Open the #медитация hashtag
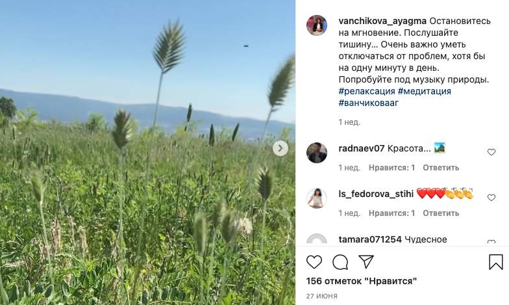The image size is (509, 305). 425,91
